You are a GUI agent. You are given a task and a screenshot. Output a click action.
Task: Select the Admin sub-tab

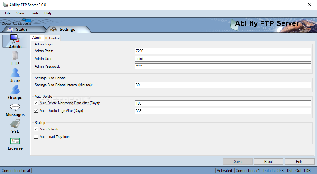[x=37, y=38]
